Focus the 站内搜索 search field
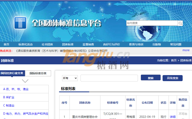The width and height of the screenshot is (192, 119). (x=152, y=23)
